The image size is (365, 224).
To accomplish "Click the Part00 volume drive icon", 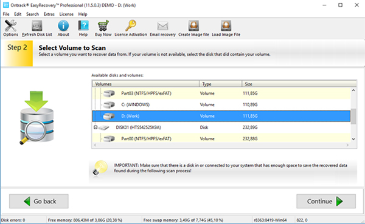I will coord(109,139).
